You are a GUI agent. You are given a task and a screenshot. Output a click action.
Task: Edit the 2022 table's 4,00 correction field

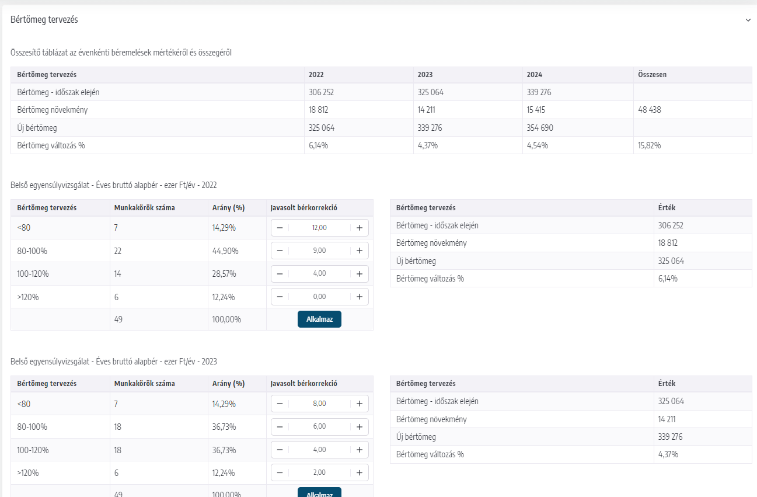pos(319,273)
